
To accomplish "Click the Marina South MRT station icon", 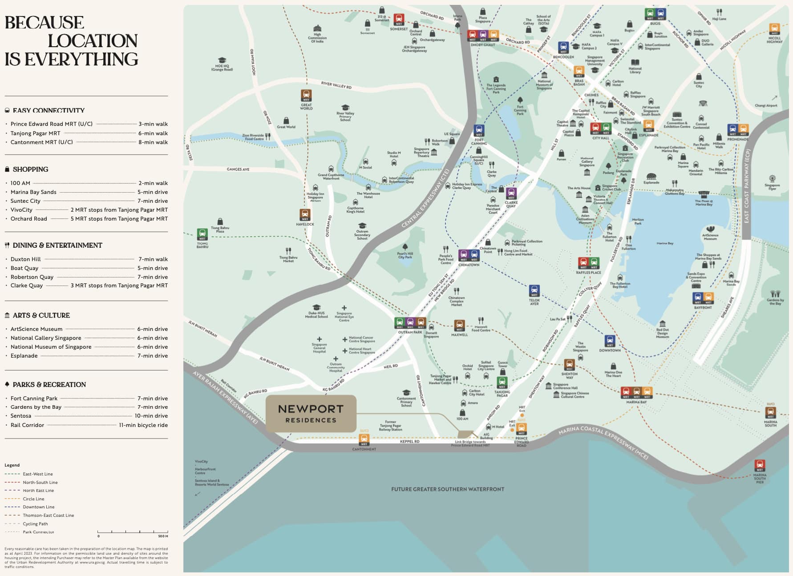I will [770, 413].
